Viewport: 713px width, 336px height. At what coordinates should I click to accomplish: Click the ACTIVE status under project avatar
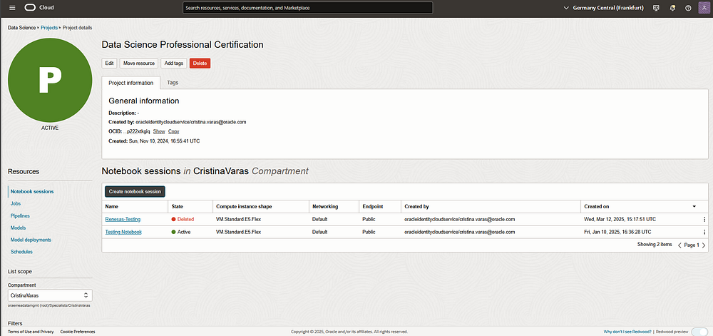coord(50,128)
